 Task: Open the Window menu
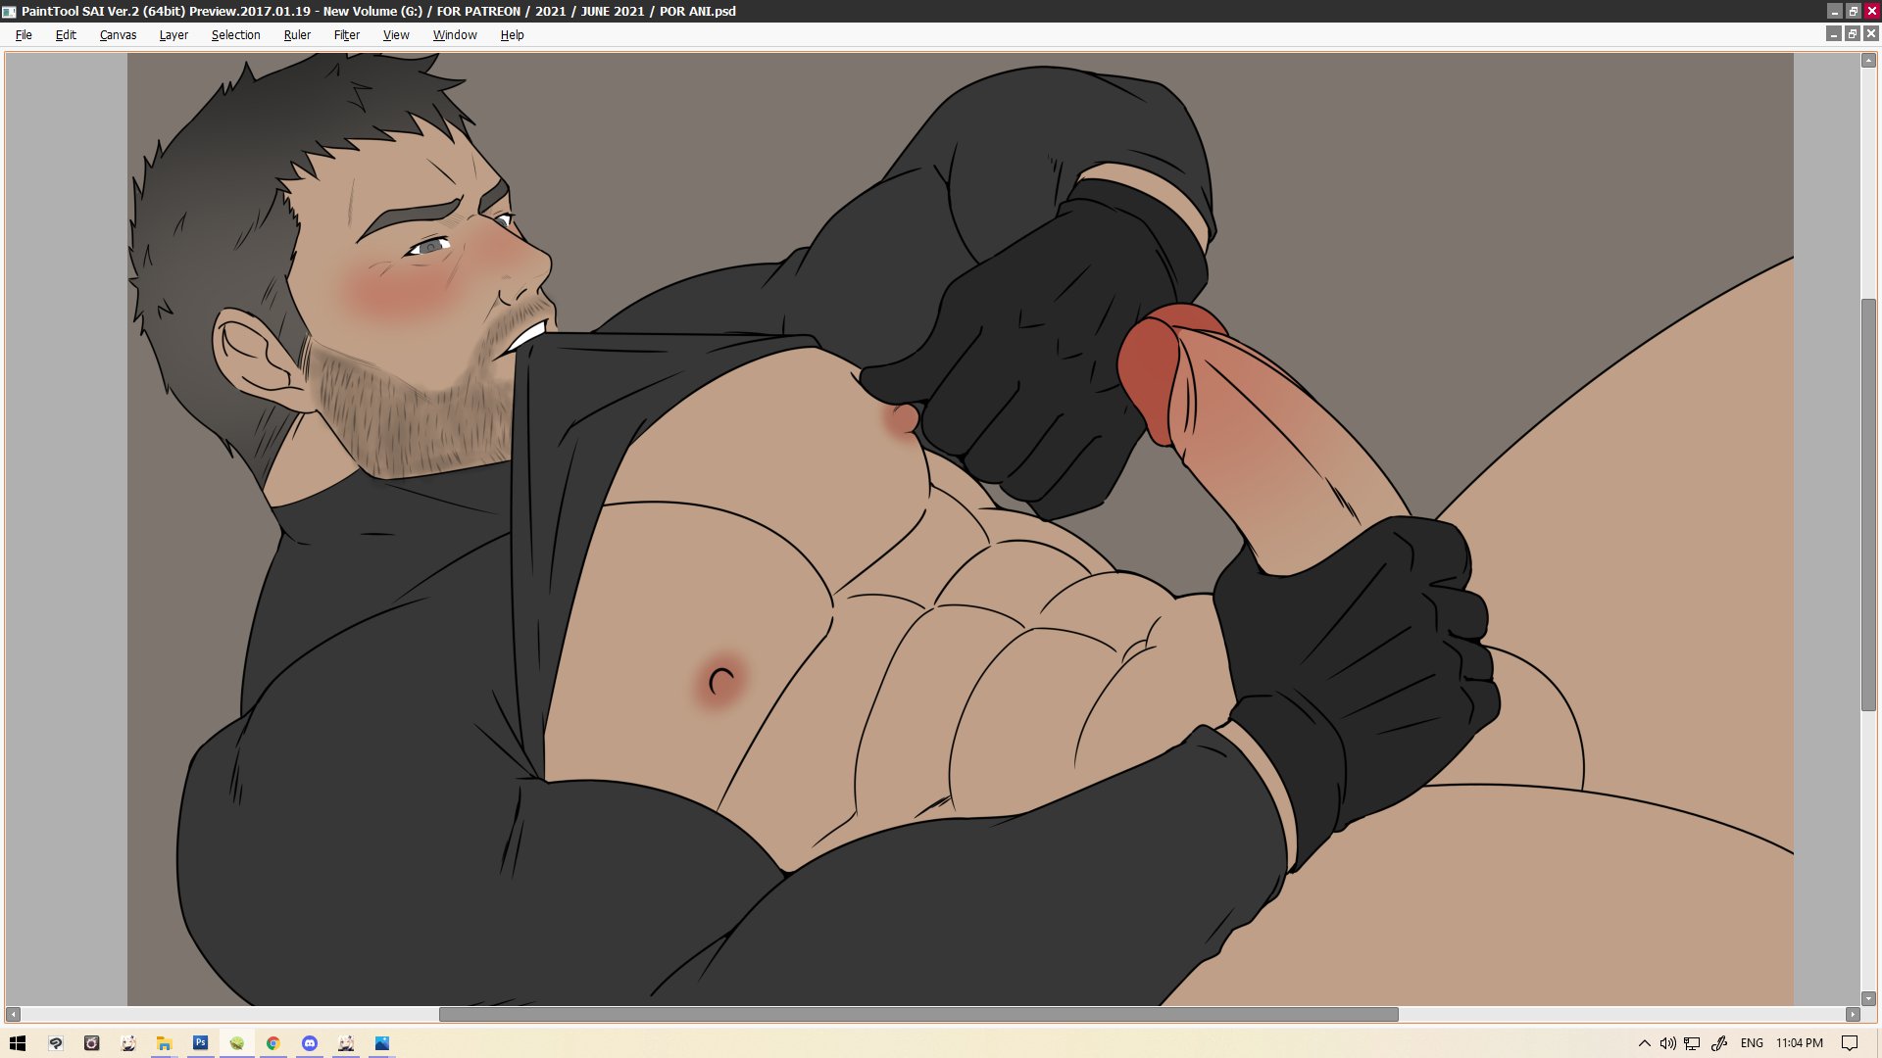tap(455, 35)
